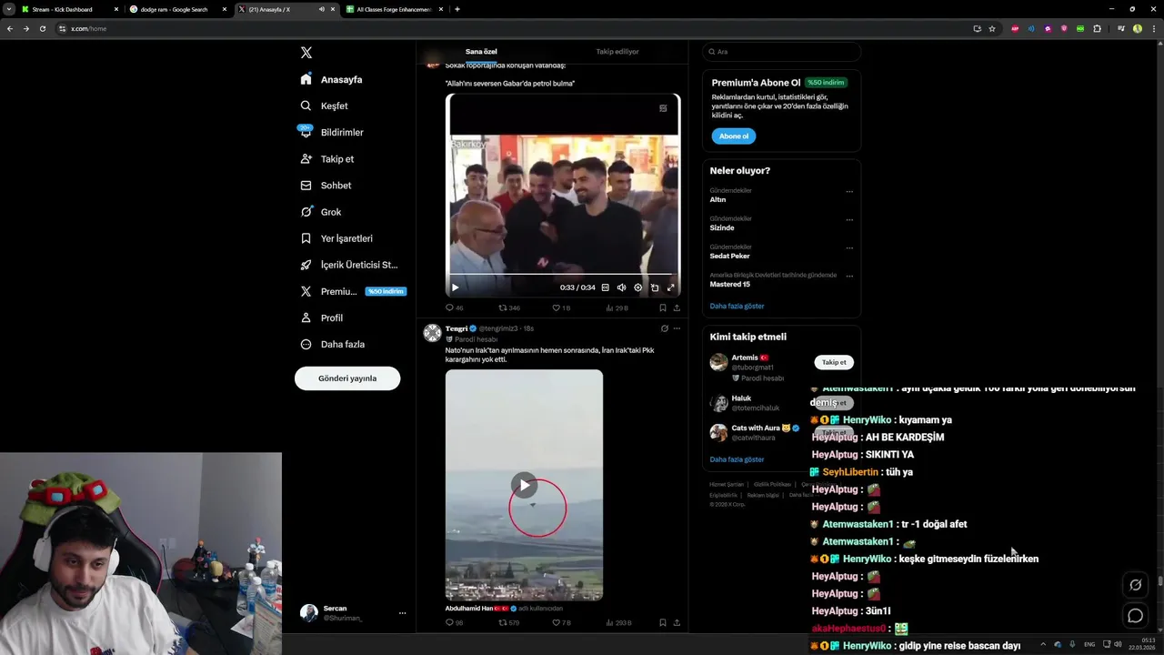The width and height of the screenshot is (1164, 655).
Task: Click the taskbar volume speaker icon
Action: pyautogui.click(x=1118, y=644)
